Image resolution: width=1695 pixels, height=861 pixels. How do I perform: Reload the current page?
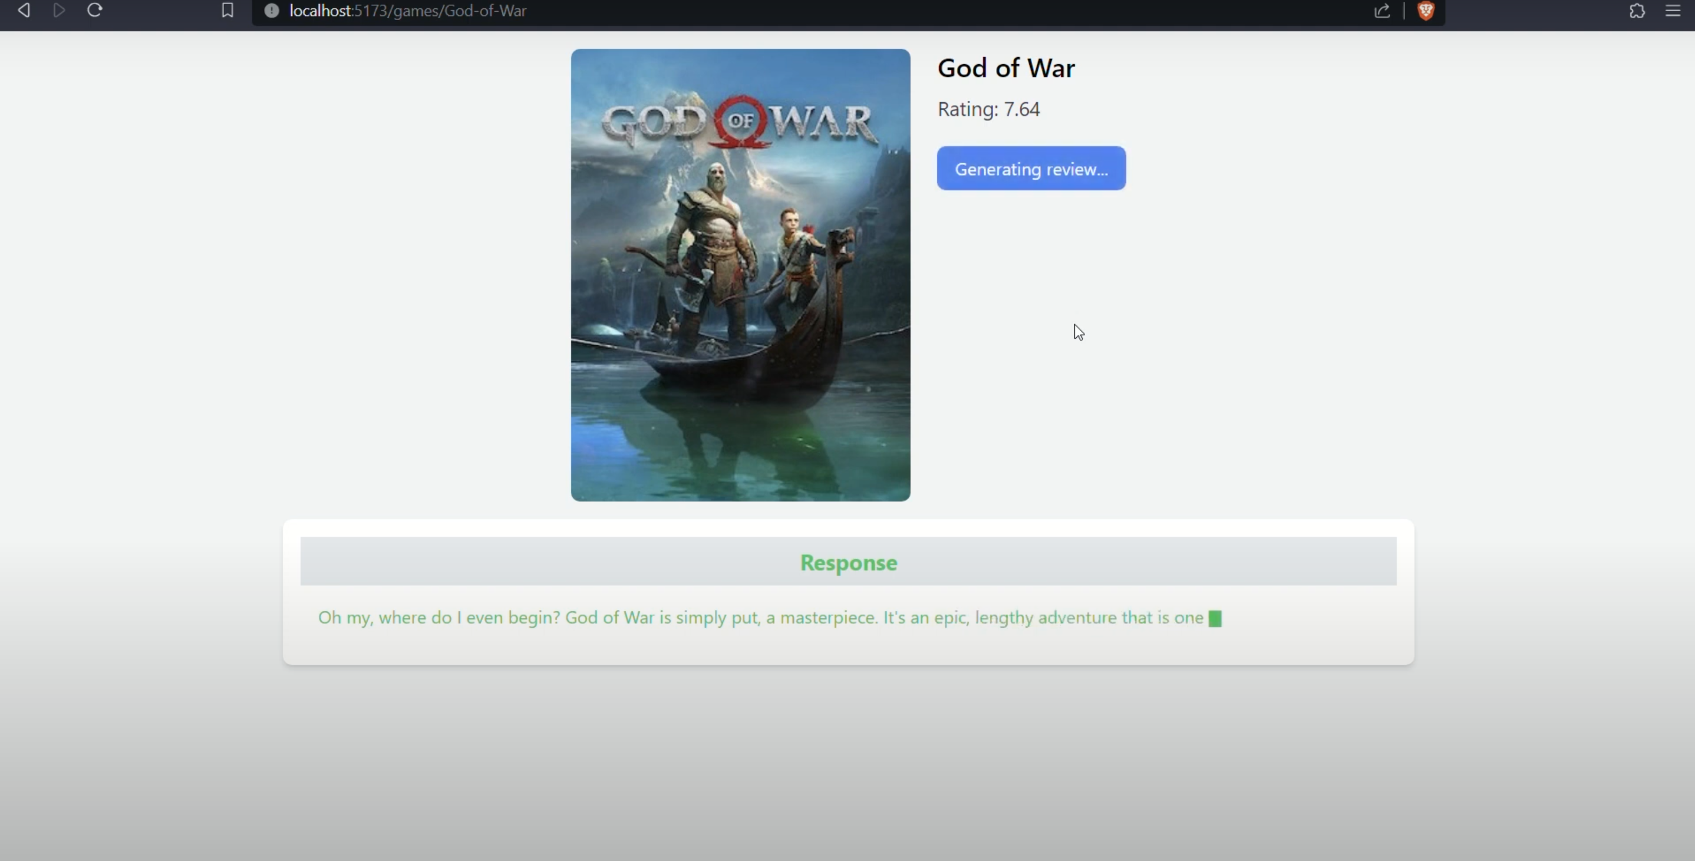click(95, 10)
